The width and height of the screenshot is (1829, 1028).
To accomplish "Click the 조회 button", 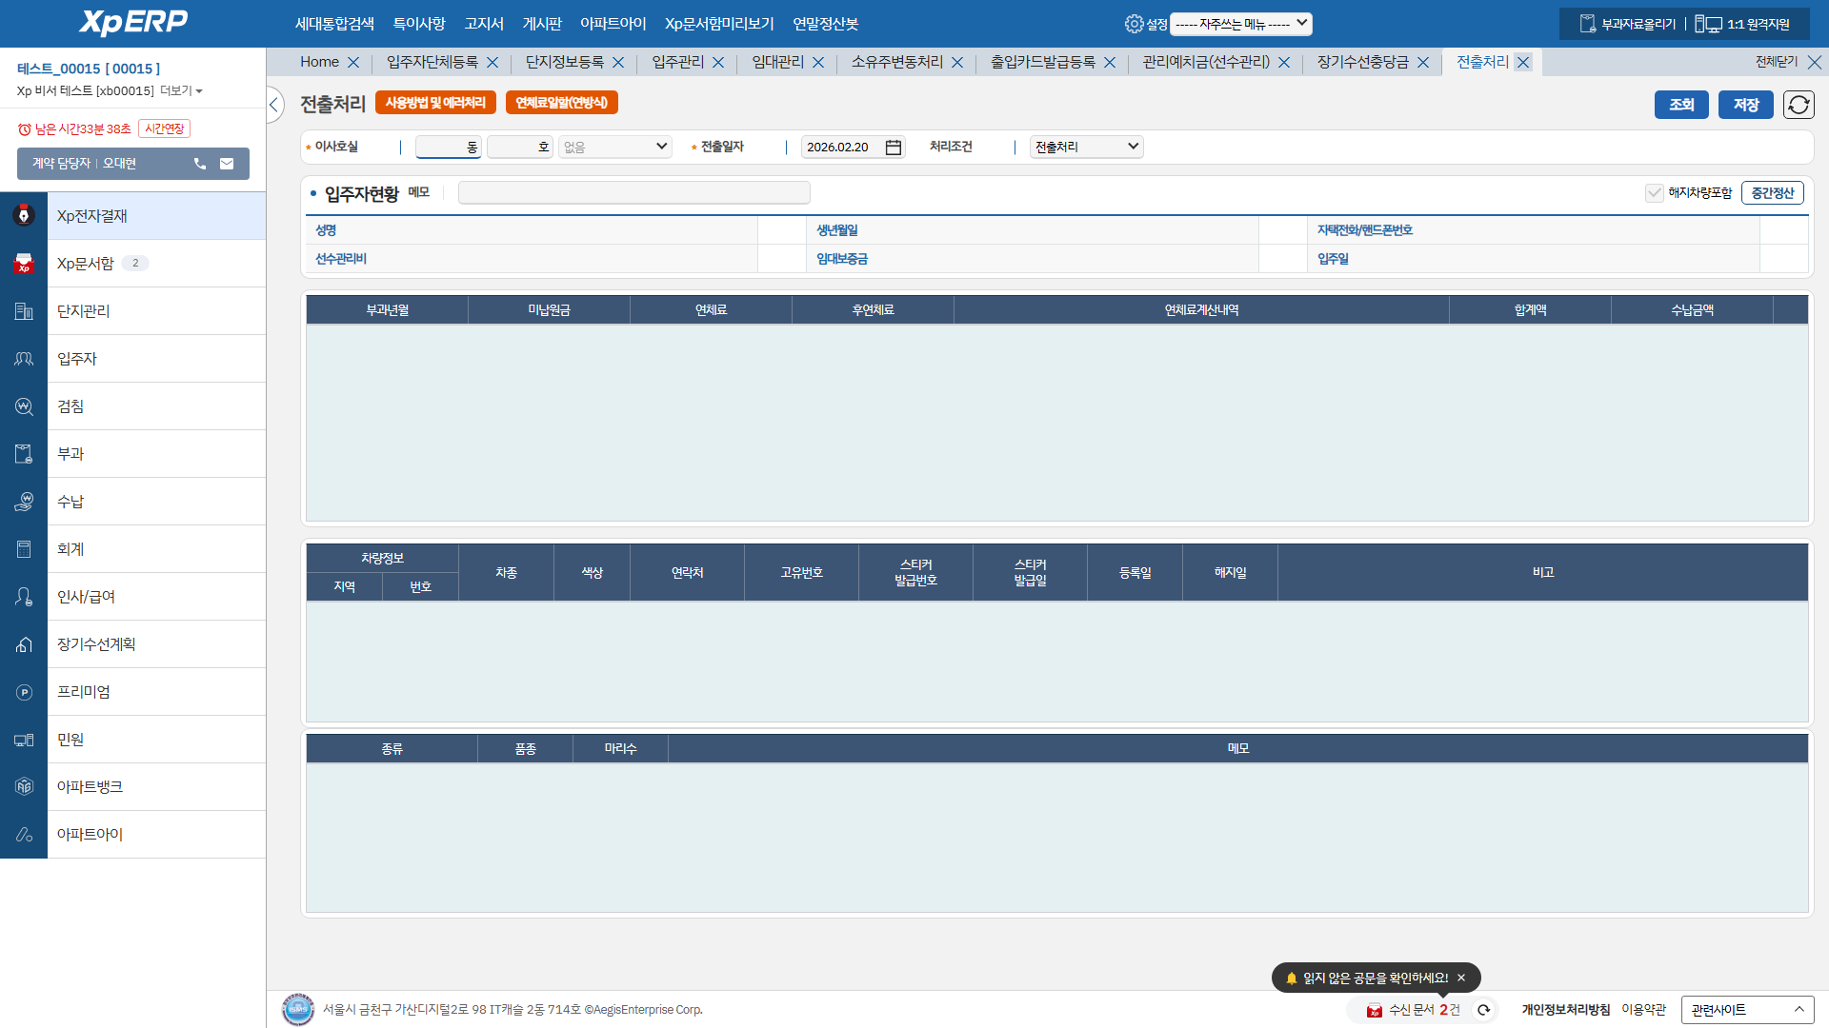I will (1680, 105).
